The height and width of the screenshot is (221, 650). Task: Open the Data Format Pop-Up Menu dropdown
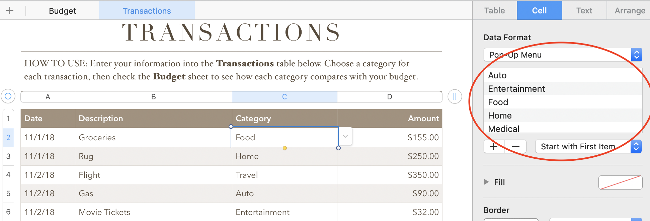636,55
